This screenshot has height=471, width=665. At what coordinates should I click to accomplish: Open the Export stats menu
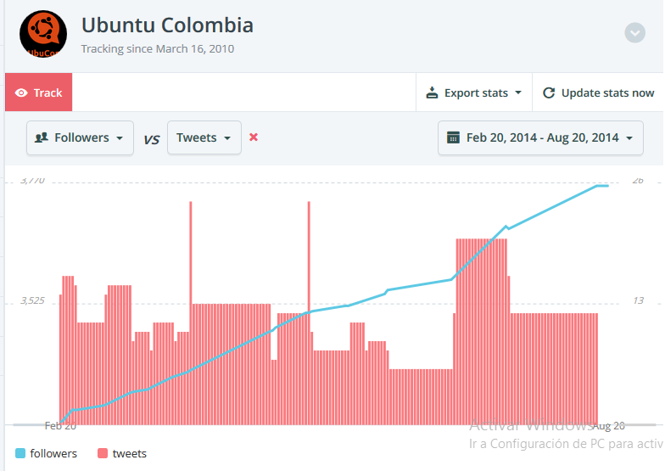474,93
